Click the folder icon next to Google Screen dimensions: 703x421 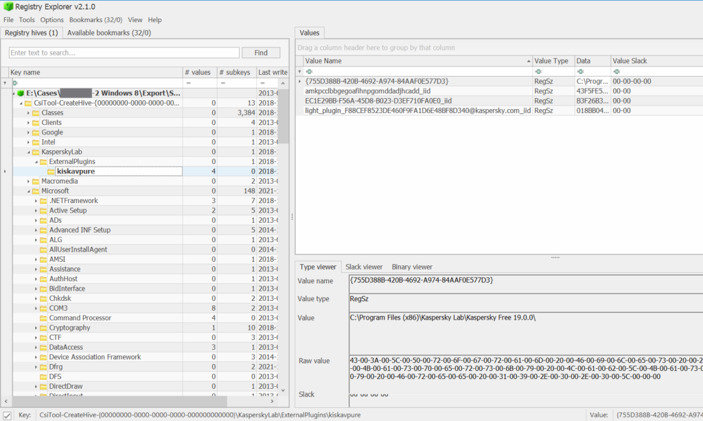36,132
